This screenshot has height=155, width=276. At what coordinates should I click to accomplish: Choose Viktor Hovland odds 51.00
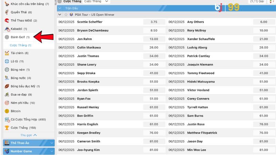pos(264,90)
